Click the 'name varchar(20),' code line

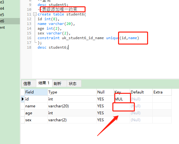click(x=56, y=24)
